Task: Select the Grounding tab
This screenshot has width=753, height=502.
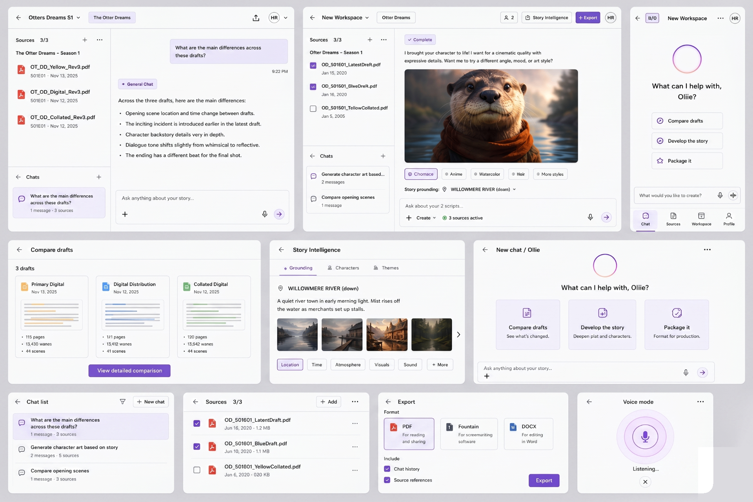Action: click(298, 268)
